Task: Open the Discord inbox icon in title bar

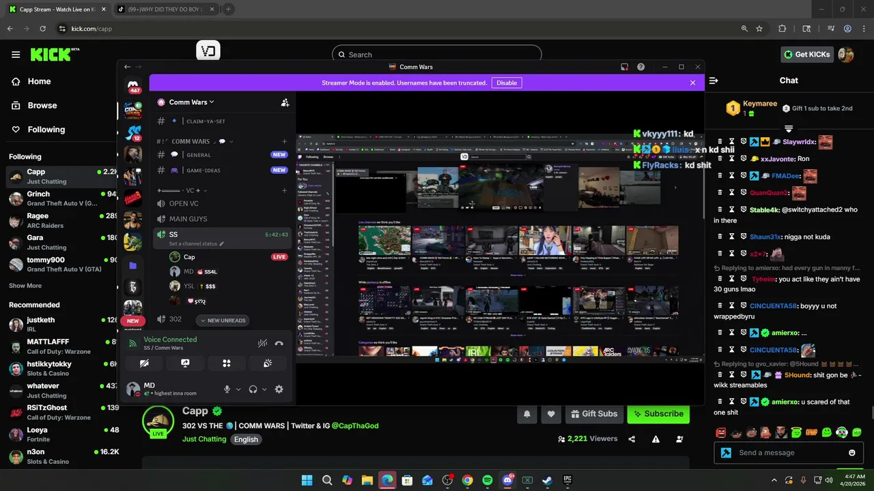Action: (624, 67)
